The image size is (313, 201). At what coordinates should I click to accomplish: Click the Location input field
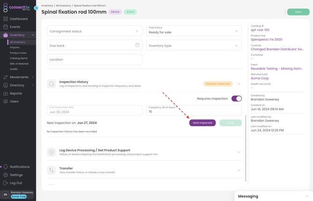click(94, 59)
